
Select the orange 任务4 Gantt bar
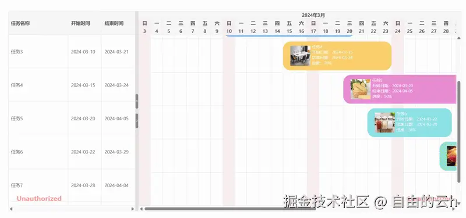coord(337,56)
